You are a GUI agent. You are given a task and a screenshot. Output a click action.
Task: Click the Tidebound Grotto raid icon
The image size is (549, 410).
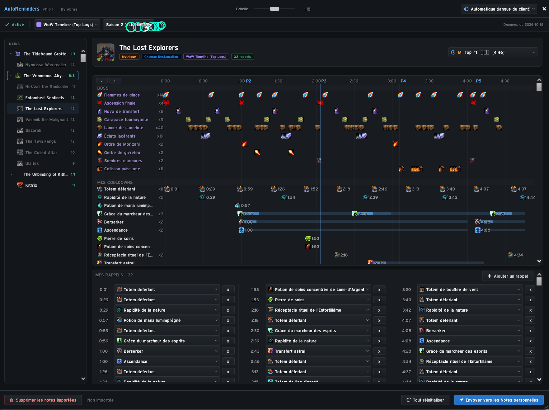pos(18,54)
